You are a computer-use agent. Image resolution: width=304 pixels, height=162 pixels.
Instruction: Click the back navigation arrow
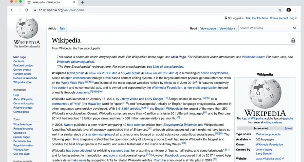[x=12, y=10]
